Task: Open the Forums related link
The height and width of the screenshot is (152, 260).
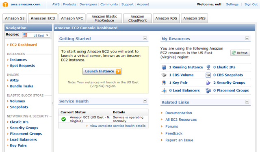Action: click(171, 126)
